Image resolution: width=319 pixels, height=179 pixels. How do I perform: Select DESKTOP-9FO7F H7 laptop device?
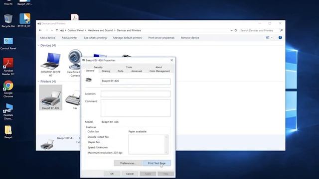[x=50, y=65]
